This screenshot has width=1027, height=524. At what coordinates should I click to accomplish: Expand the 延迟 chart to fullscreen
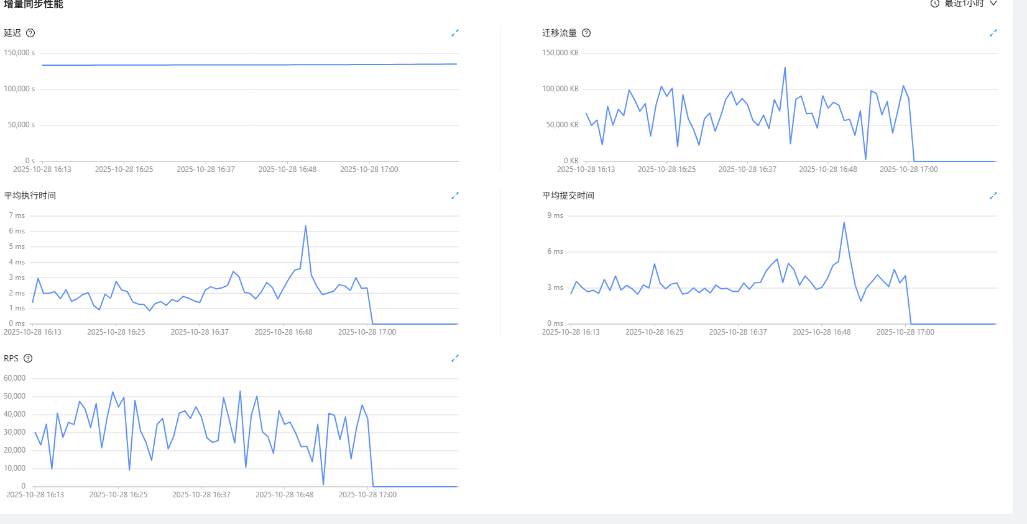[x=454, y=33]
